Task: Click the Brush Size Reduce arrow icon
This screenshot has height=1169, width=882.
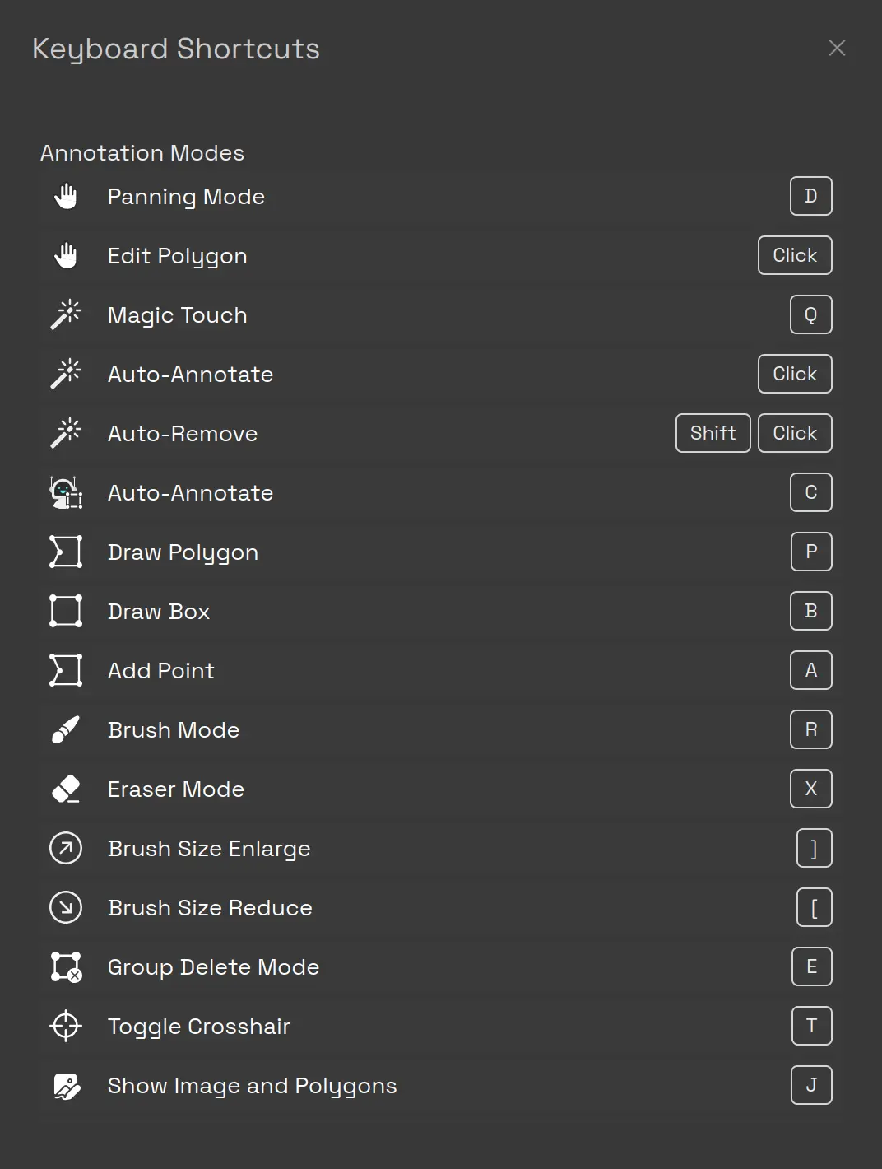Action: (66, 907)
